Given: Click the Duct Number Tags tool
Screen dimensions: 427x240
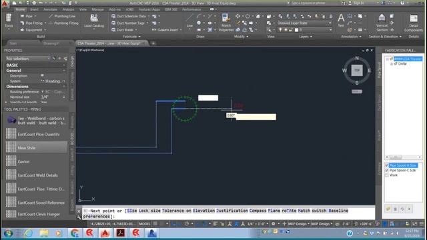Looking at the screenshot, I should point(128,23).
